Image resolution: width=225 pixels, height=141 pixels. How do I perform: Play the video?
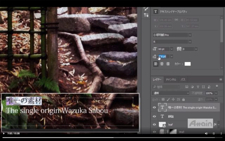(4, 134)
